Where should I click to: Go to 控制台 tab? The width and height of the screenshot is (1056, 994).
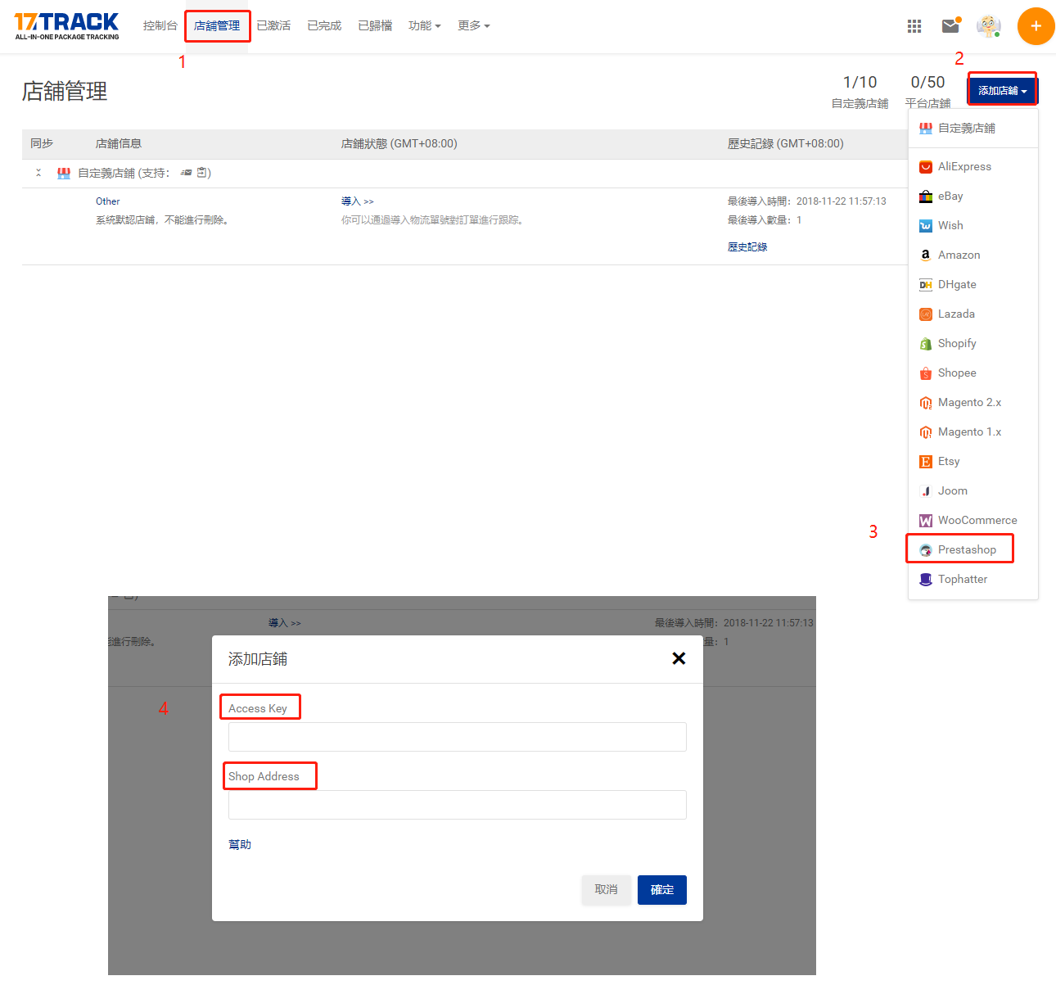click(x=160, y=26)
